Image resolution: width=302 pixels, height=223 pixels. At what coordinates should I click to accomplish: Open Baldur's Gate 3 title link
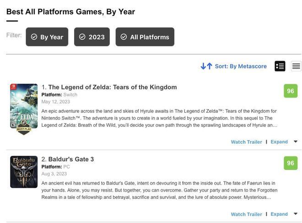pyautogui.click(x=71, y=159)
